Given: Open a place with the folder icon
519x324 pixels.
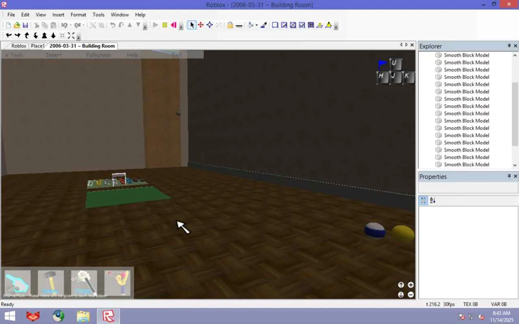Looking at the screenshot, I should click(x=17, y=25).
